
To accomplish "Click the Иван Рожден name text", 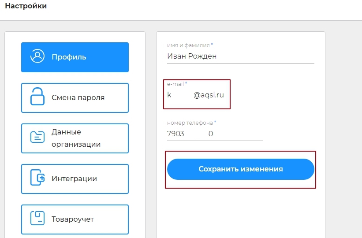I will click(x=192, y=56).
